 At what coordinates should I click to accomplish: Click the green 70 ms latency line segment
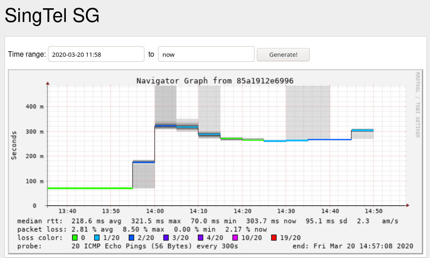pos(90,188)
